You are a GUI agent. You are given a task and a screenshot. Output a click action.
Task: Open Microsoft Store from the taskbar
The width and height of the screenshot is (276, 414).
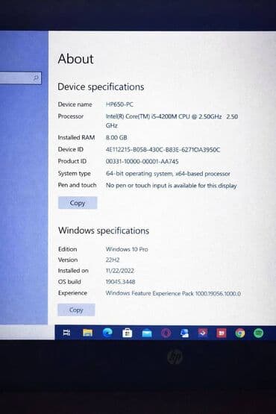pyautogui.click(x=127, y=333)
